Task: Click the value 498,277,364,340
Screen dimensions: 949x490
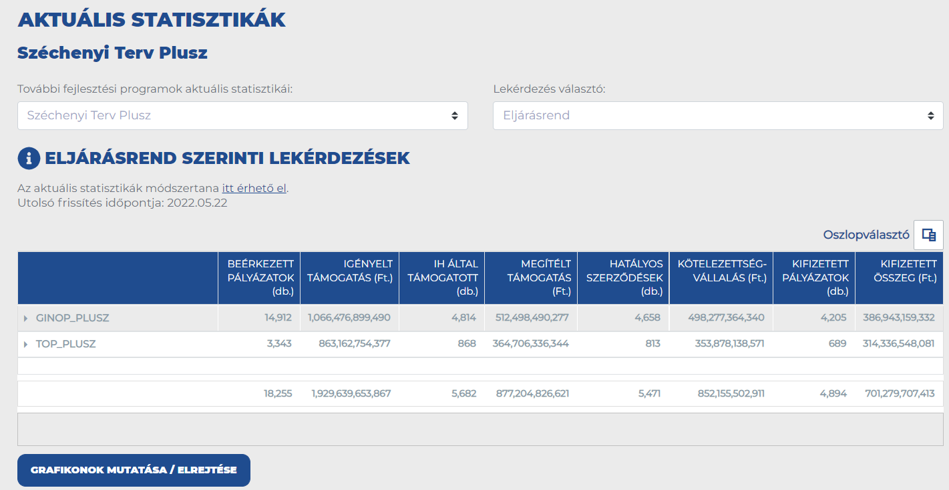Action: point(727,318)
